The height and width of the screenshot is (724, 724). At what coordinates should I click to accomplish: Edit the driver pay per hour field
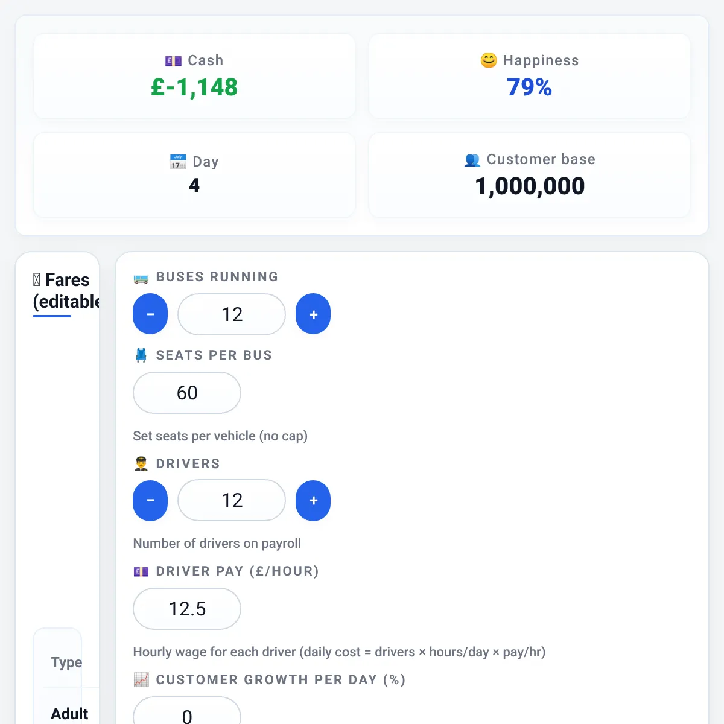tap(187, 609)
